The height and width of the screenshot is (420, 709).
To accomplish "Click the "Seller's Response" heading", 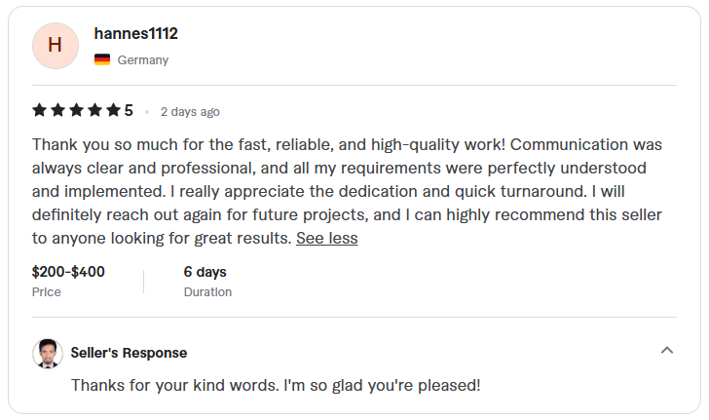I will [x=129, y=353].
